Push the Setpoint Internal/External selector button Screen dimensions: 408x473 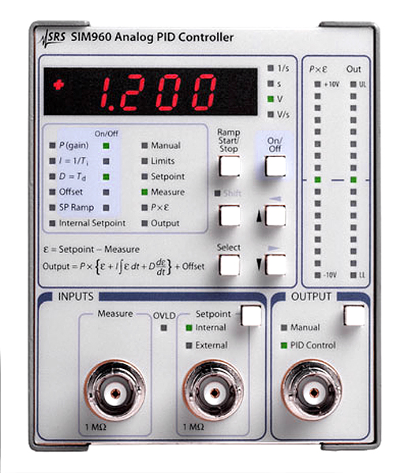251,315
